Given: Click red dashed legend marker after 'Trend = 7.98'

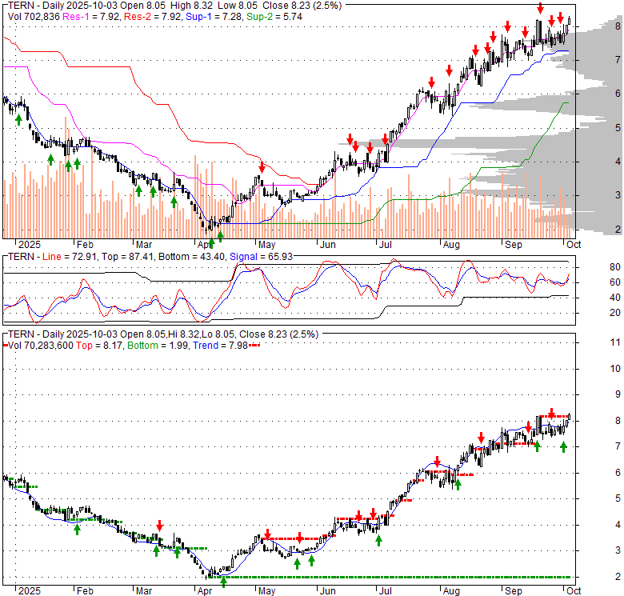Looking at the screenshot, I should click(254, 346).
